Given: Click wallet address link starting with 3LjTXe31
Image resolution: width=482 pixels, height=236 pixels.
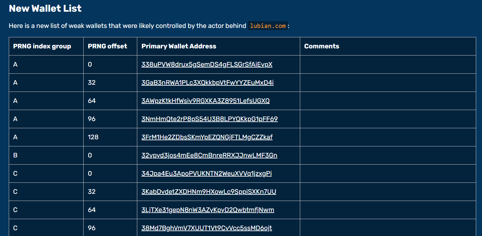Looking at the screenshot, I should [x=208, y=210].
